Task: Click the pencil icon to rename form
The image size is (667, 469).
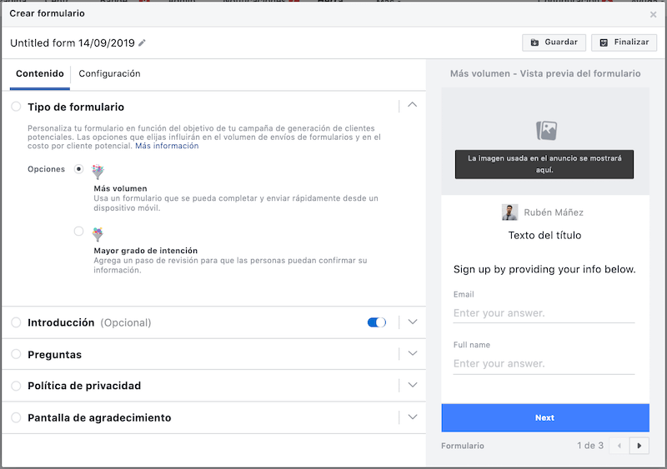Action: pos(142,42)
